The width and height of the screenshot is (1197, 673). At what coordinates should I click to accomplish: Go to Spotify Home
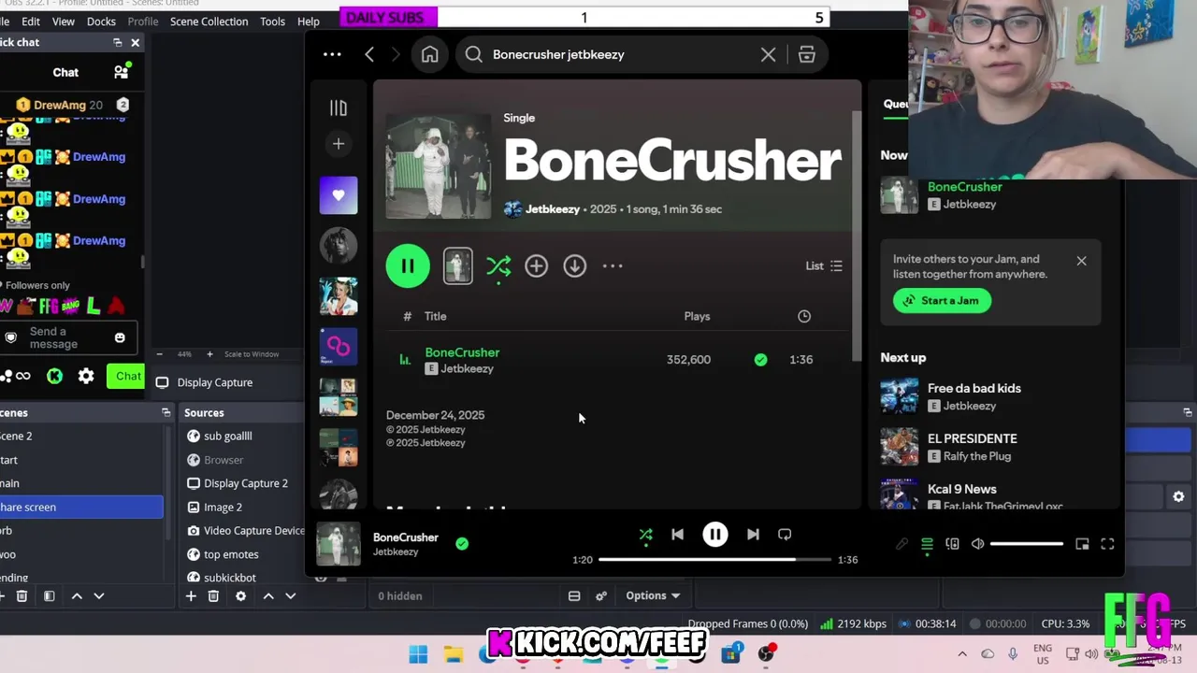click(x=429, y=54)
